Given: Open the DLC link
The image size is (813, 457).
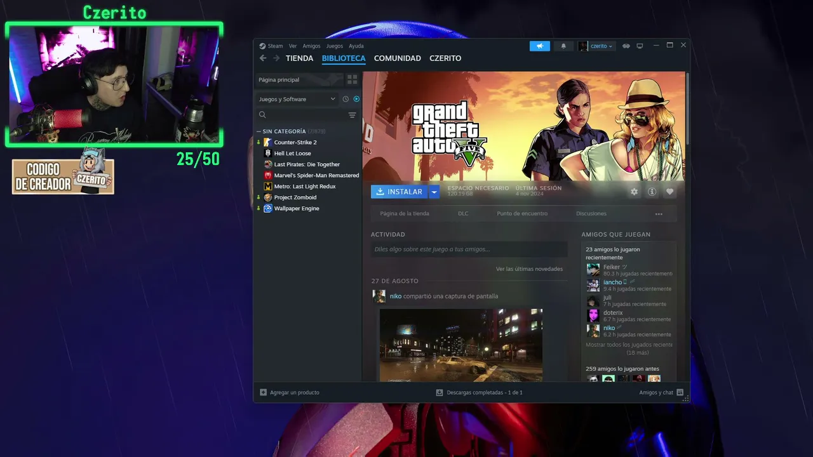Looking at the screenshot, I should (x=463, y=214).
